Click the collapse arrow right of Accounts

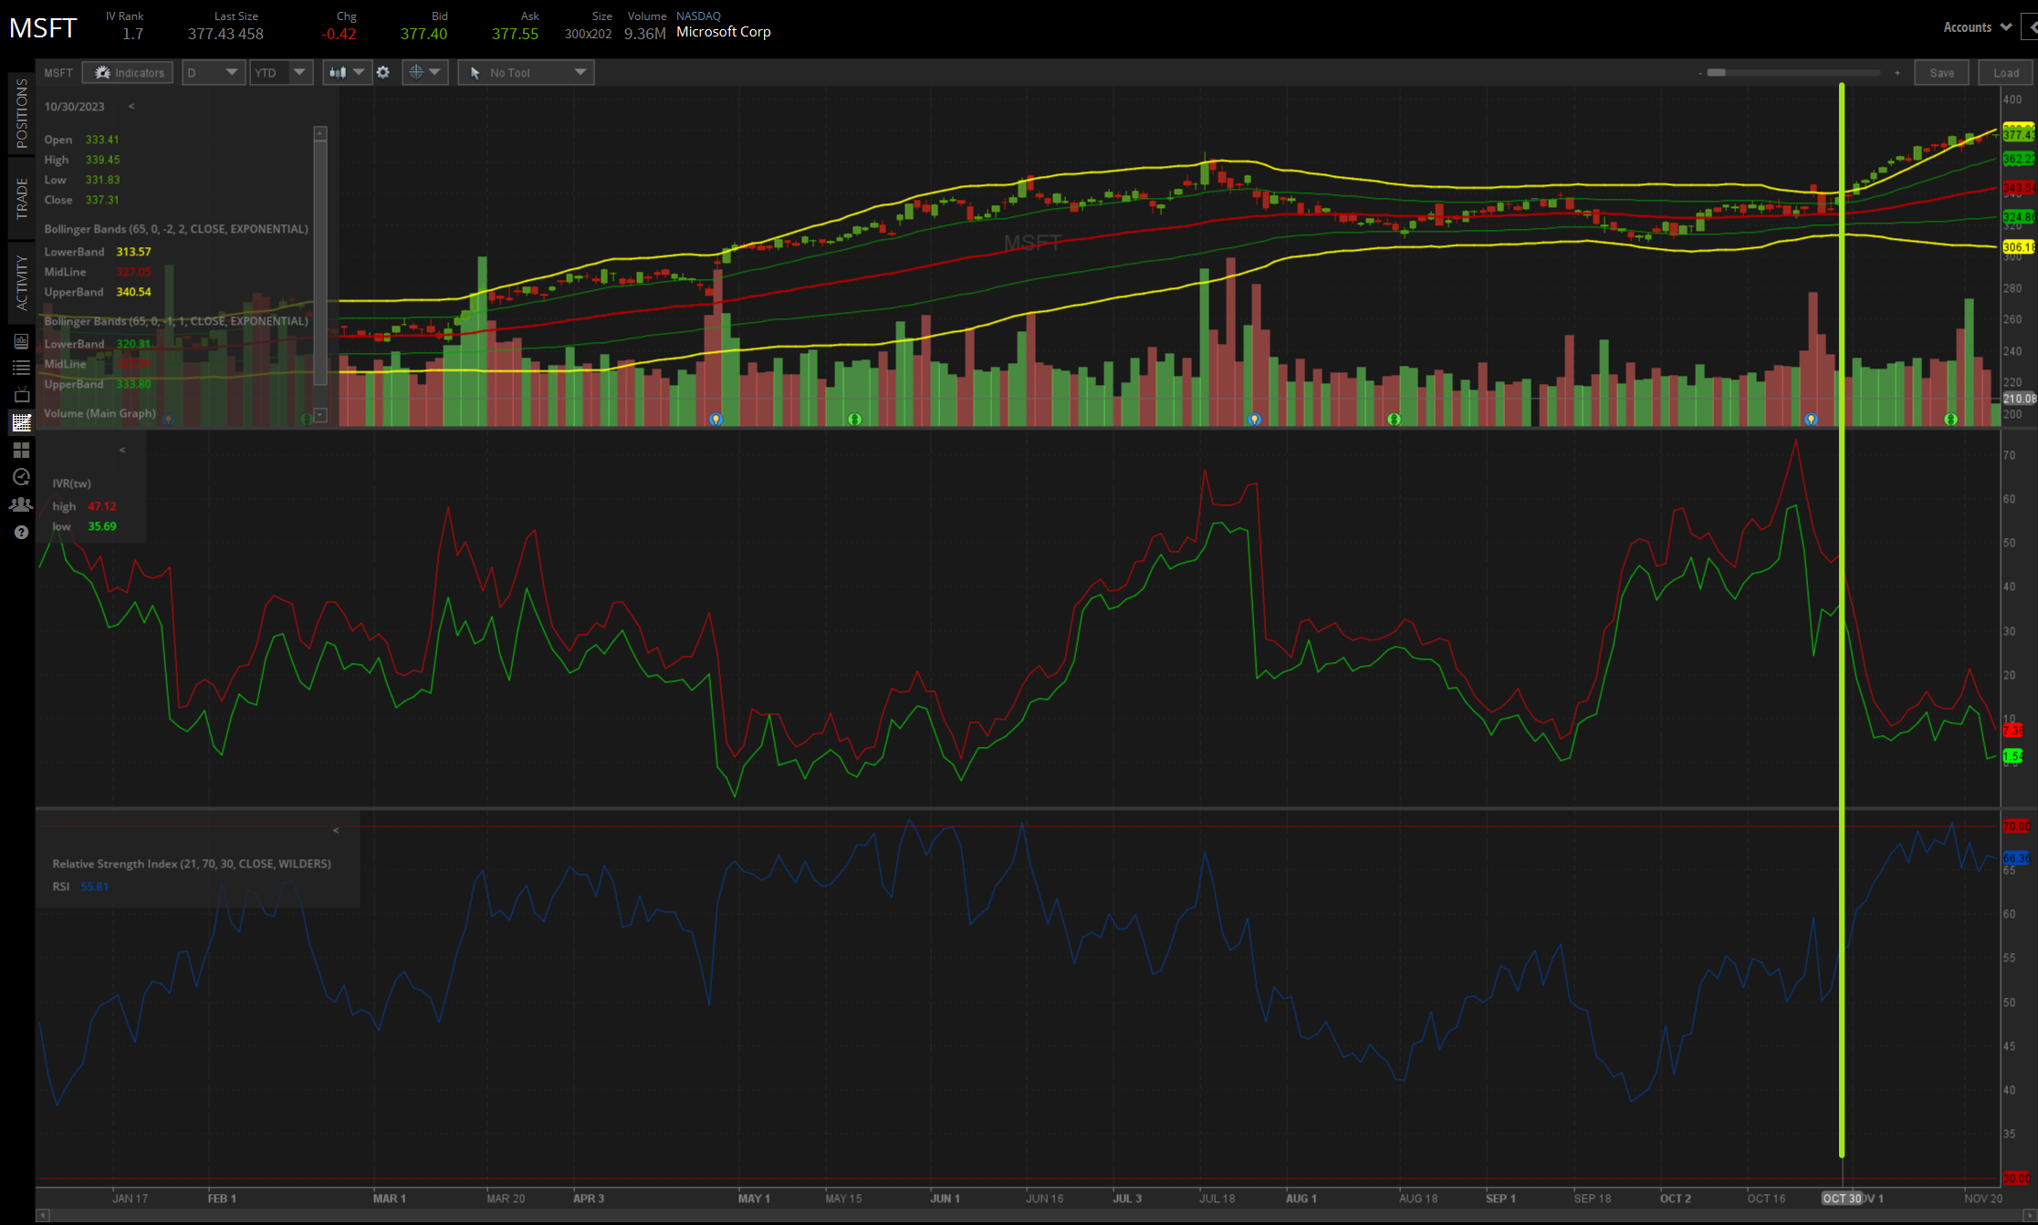point(2032,27)
